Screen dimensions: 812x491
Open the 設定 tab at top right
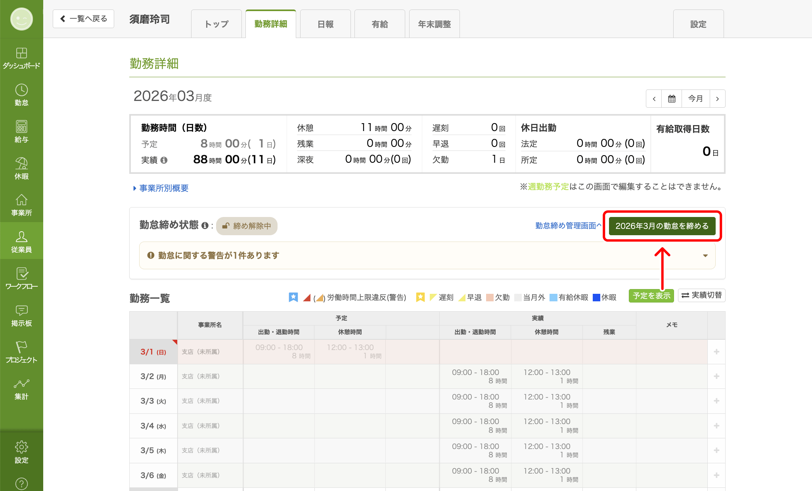pyautogui.click(x=699, y=24)
